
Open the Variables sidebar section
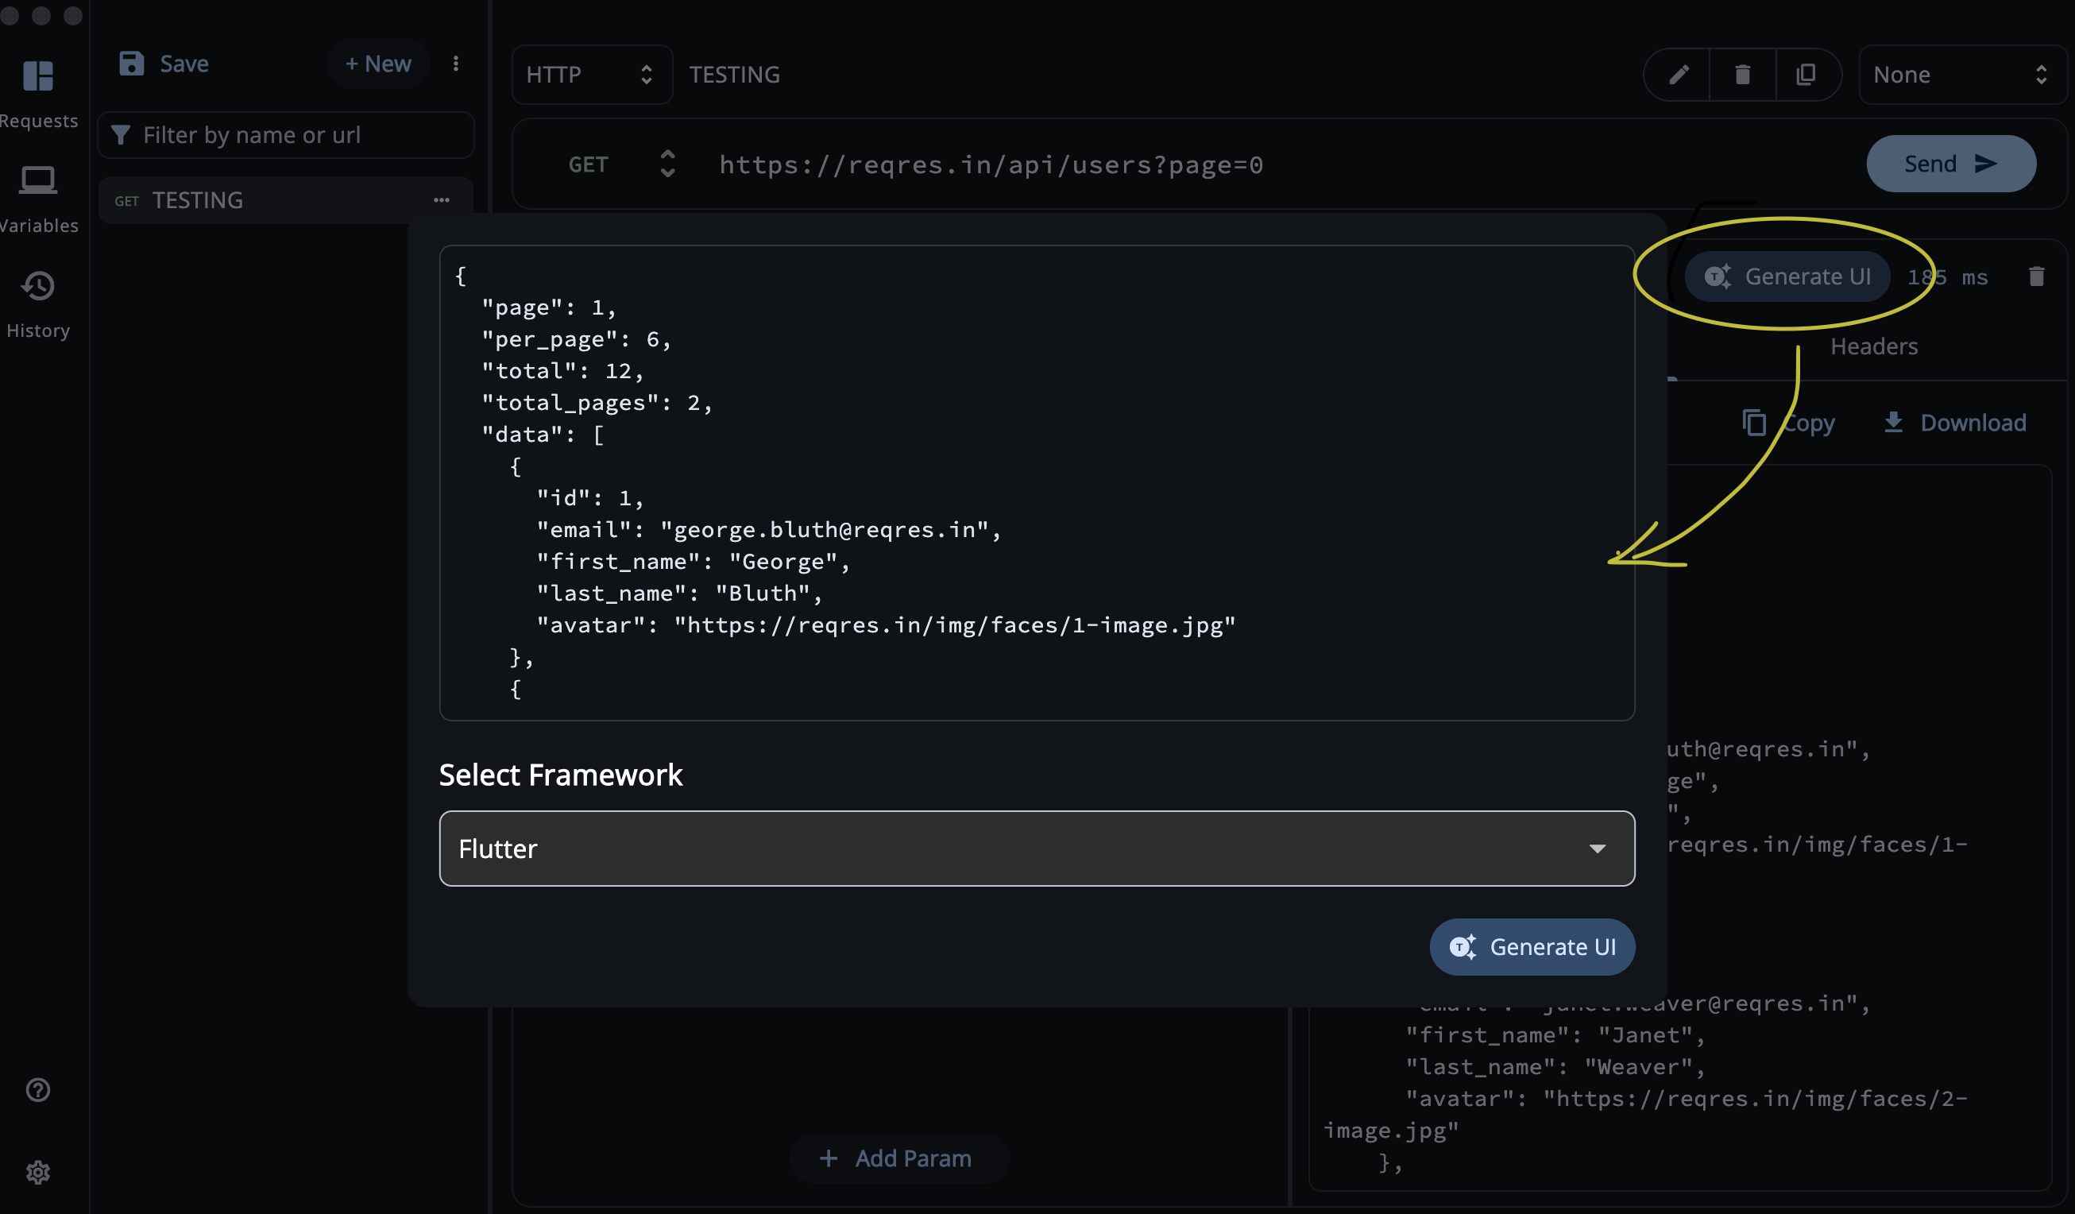click(38, 180)
